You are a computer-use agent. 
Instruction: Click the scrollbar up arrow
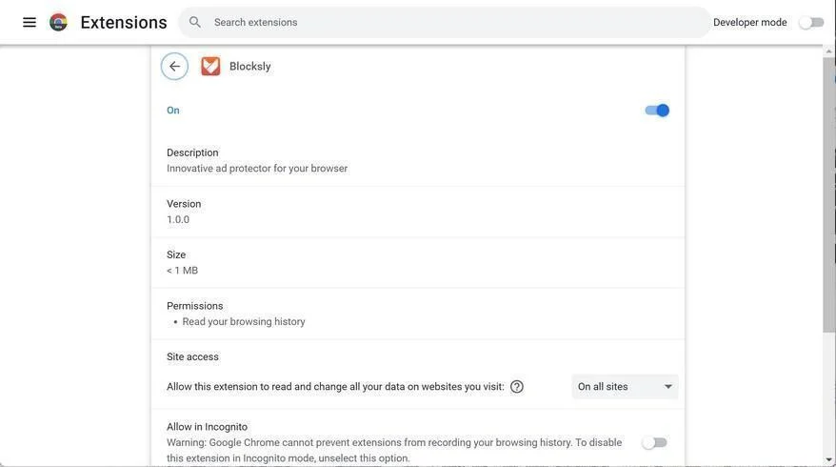pyautogui.click(x=828, y=51)
